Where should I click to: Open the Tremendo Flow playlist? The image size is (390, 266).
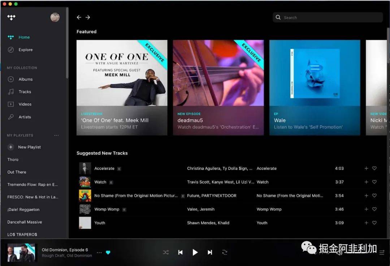pyautogui.click(x=32, y=185)
